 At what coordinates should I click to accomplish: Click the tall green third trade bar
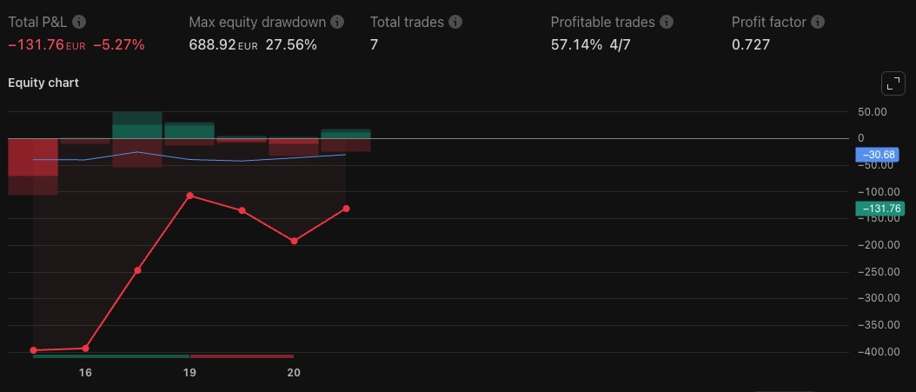pos(137,126)
